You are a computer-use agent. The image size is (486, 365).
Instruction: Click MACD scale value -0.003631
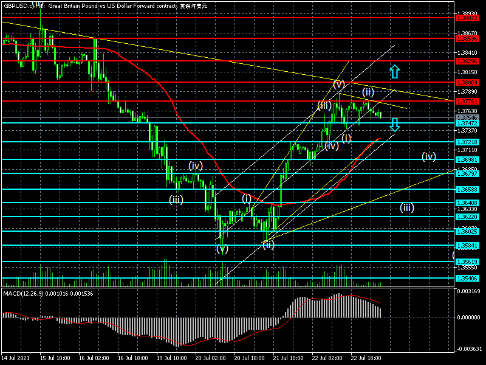tap(468, 349)
